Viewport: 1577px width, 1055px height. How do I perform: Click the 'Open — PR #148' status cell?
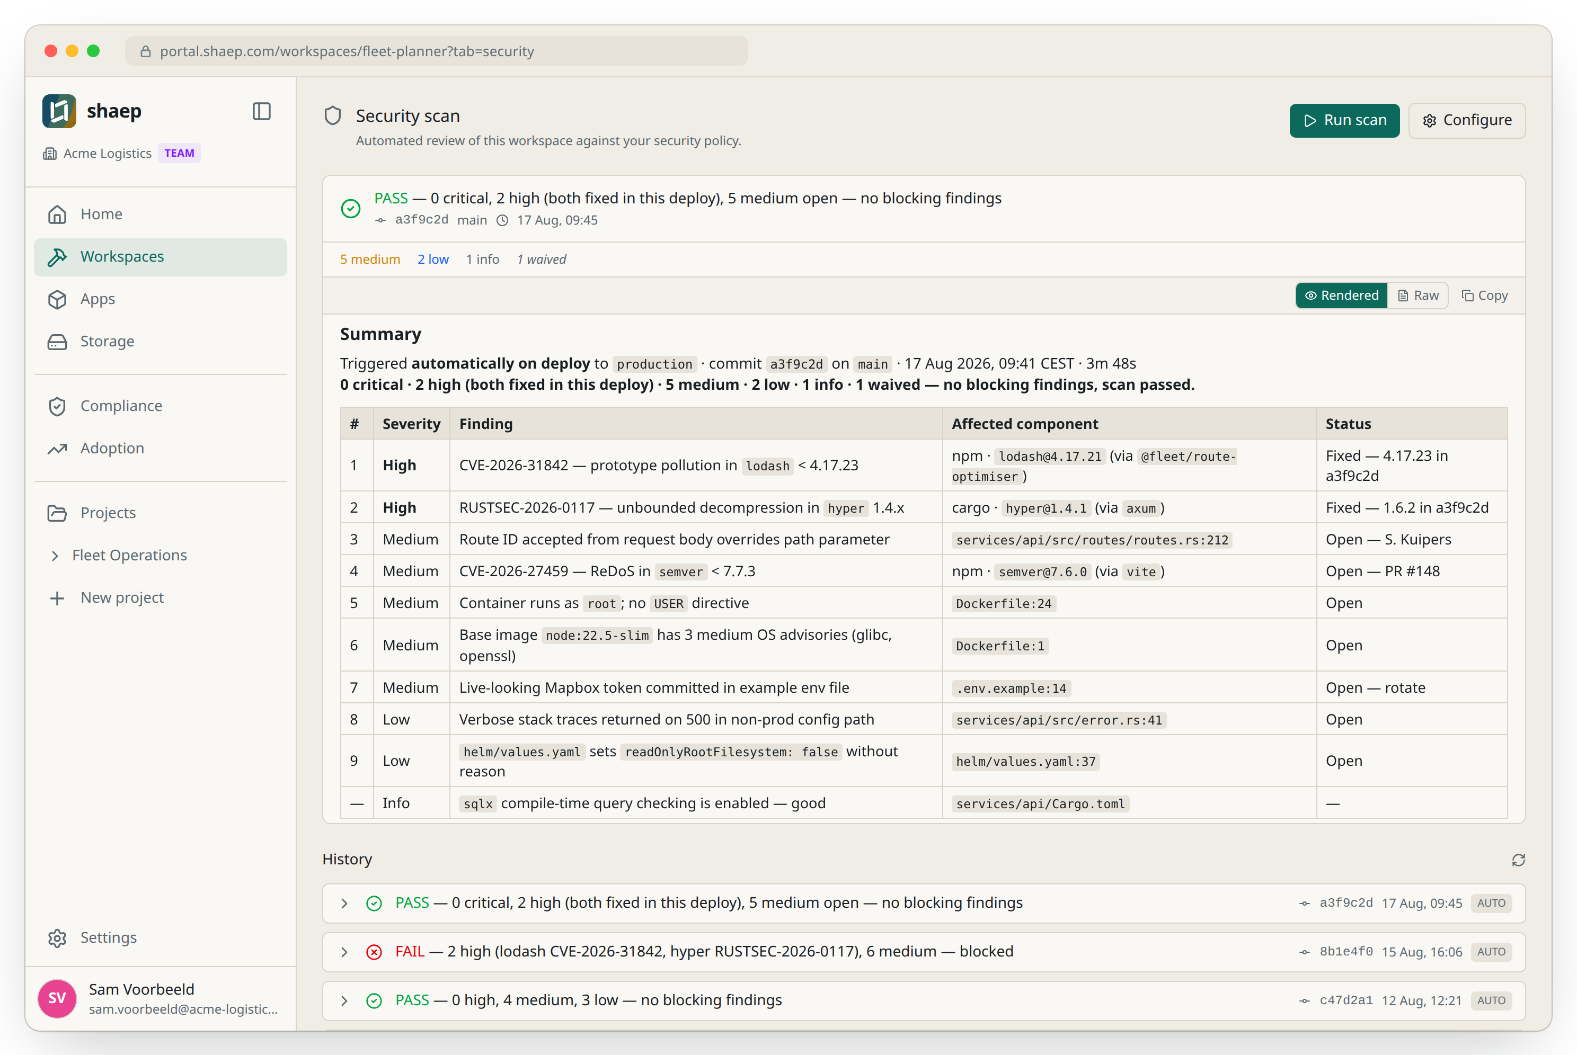pyautogui.click(x=1412, y=571)
